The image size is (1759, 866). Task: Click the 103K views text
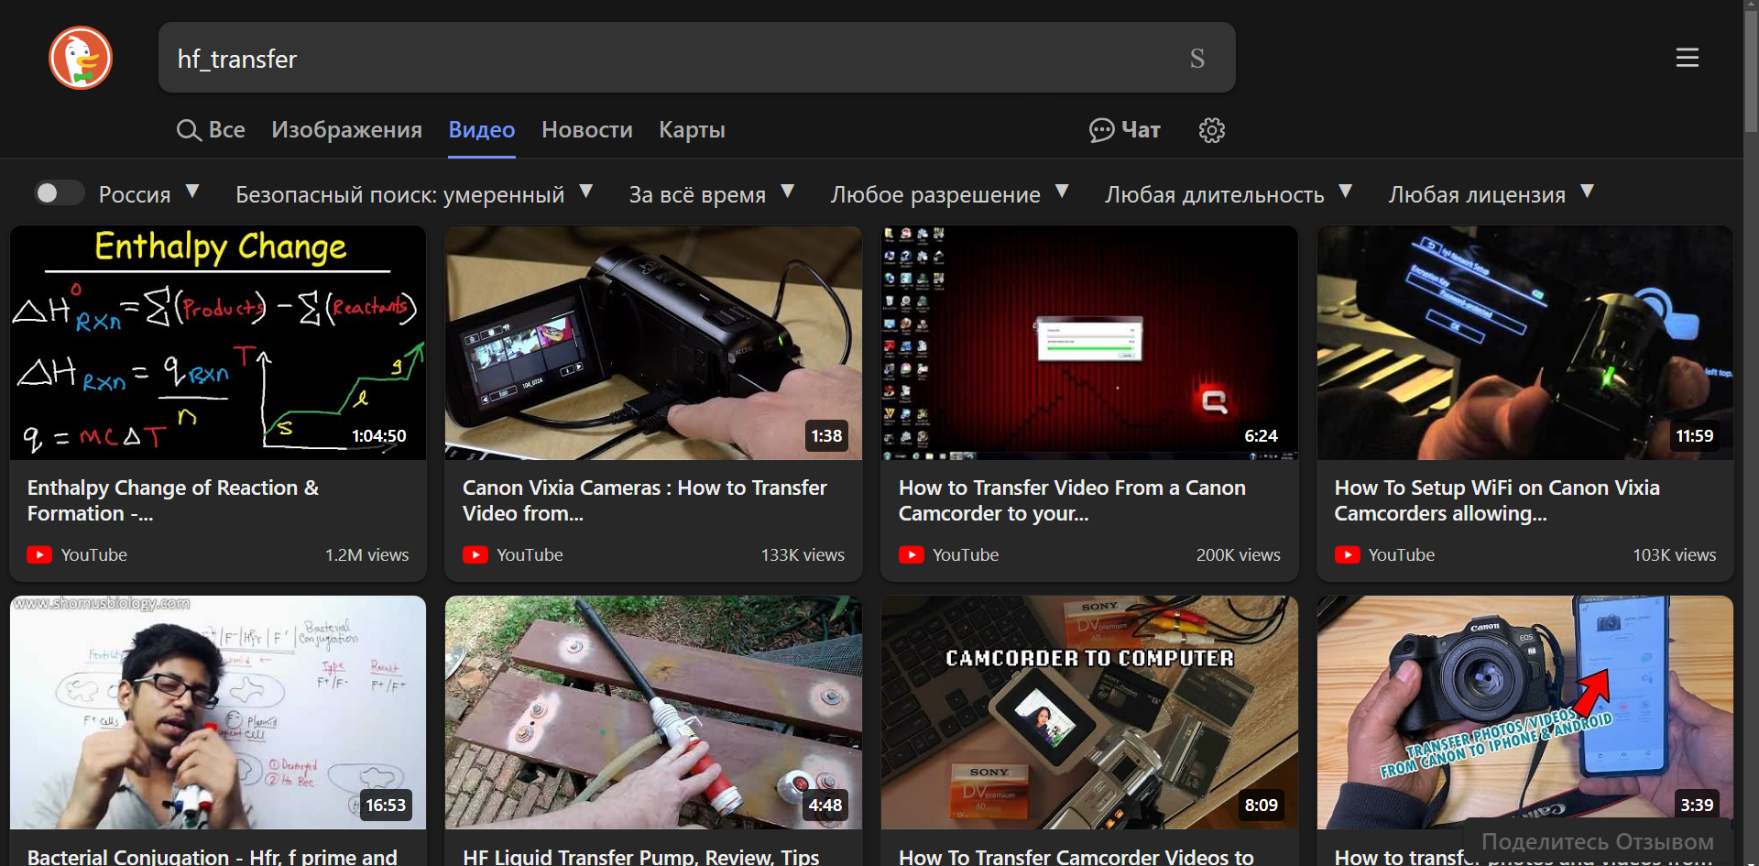(x=1674, y=554)
